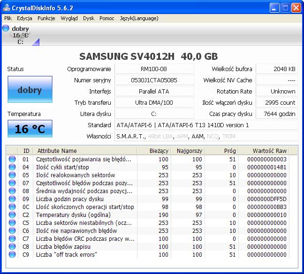Image resolution: width=304 pixels, height=274 pixels.
Task: Click the serial number field 0530J1CTA05085
Action: pos(154,80)
